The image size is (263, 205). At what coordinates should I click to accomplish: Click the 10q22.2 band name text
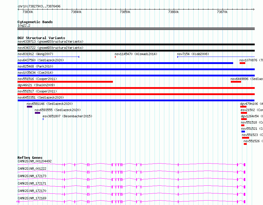pyautogui.click(x=24, y=25)
